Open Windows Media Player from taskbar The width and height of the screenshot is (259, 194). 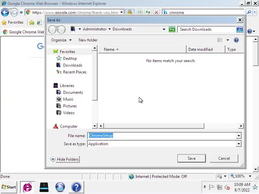coord(60,187)
